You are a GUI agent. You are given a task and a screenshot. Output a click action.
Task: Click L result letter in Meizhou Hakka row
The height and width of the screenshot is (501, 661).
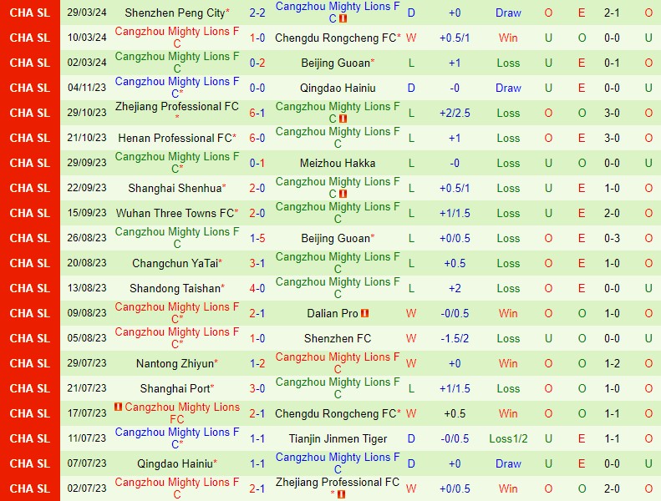tap(411, 163)
